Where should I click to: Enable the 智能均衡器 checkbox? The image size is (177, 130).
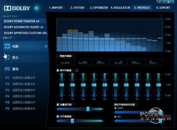point(58,56)
